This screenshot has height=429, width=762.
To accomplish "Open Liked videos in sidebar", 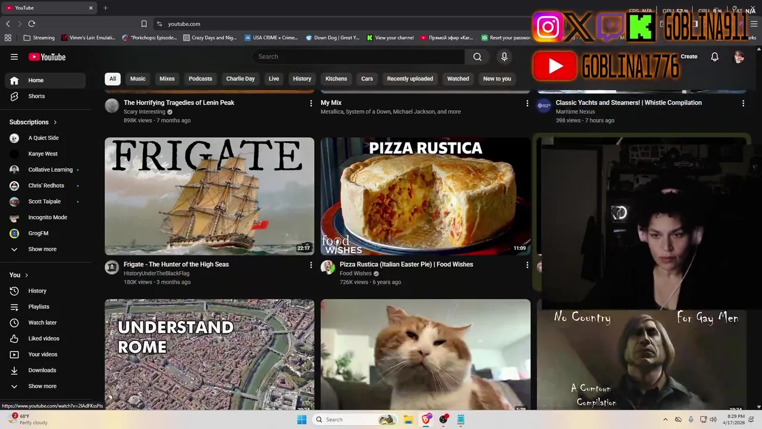I will (x=45, y=338).
